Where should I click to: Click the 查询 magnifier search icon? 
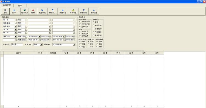(5, 10)
